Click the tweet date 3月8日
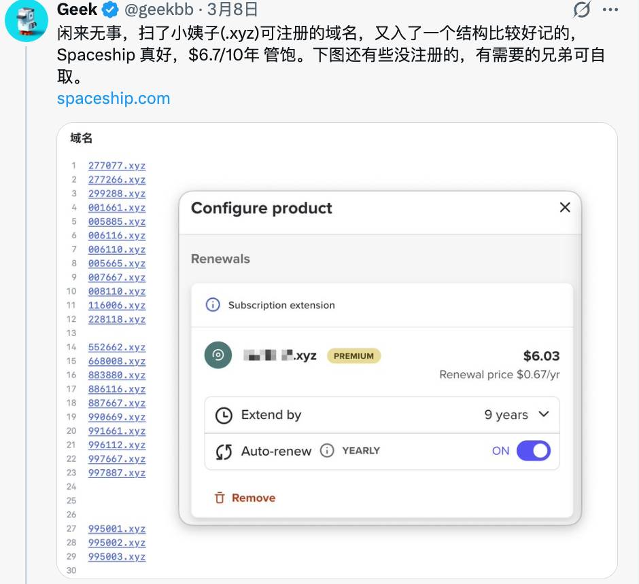 (232, 10)
